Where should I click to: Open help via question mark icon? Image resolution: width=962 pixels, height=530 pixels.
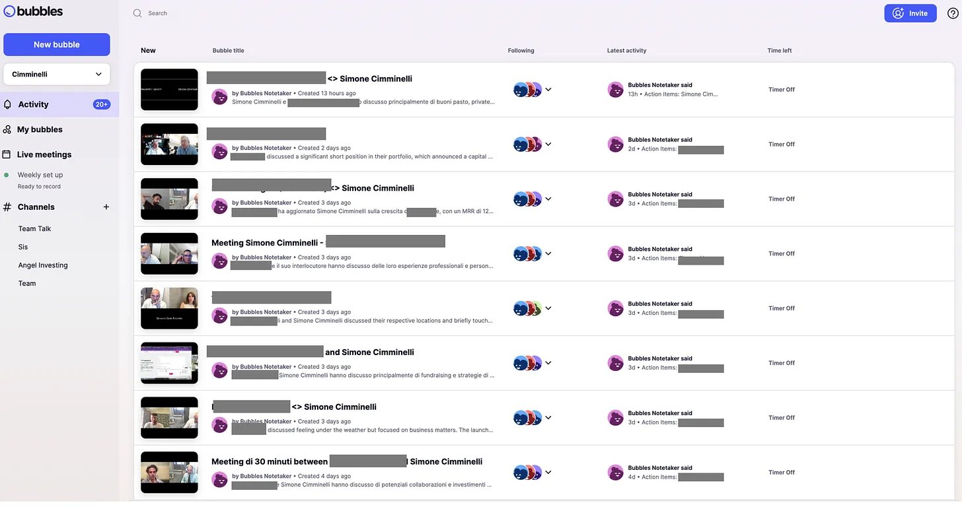click(x=953, y=13)
